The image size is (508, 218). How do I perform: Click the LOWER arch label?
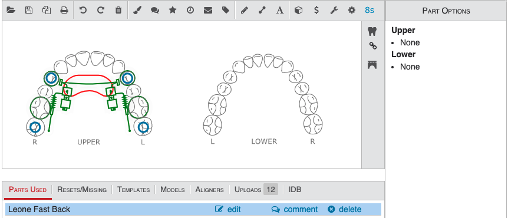pyautogui.click(x=265, y=141)
